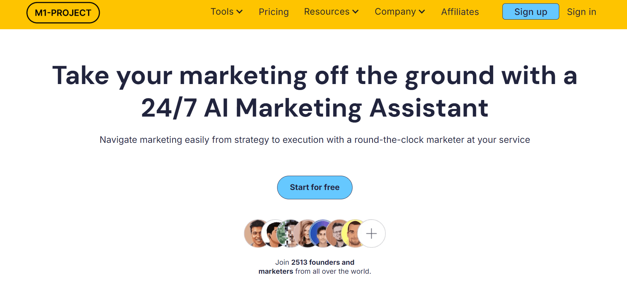Click the first user avatar on the left
This screenshot has height=286, width=627.
click(x=256, y=234)
